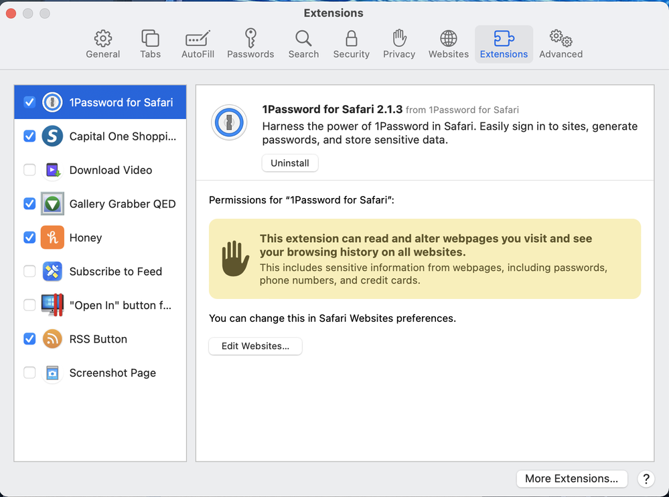Click the Edit Websites button
The height and width of the screenshot is (497, 669).
(x=255, y=346)
